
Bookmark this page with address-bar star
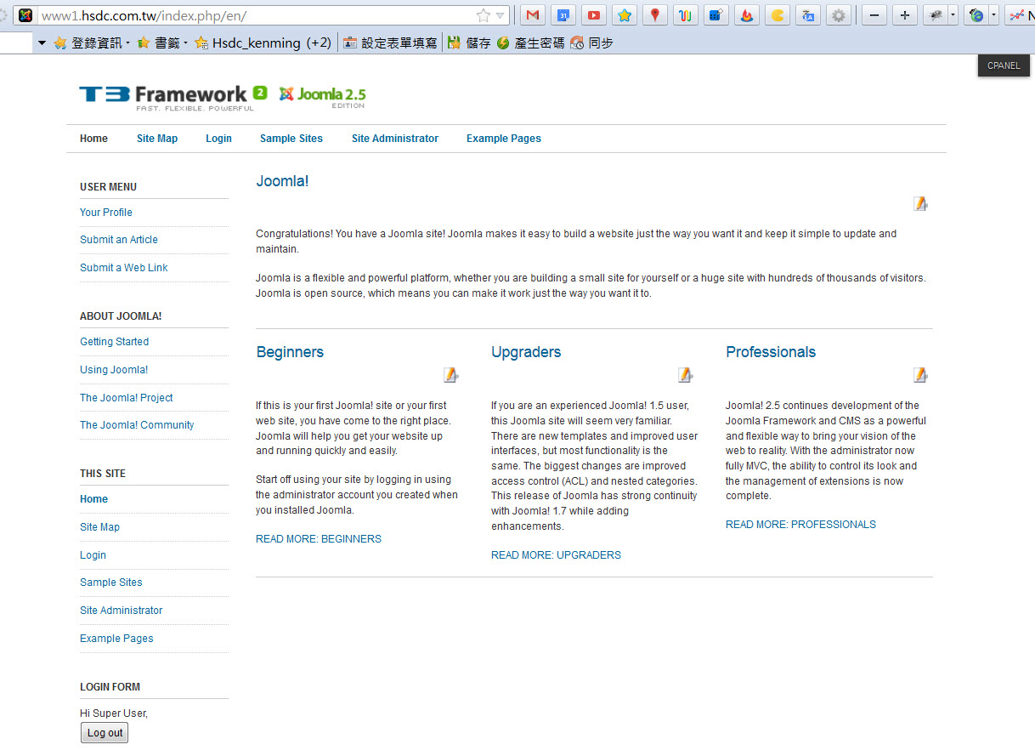pyautogui.click(x=484, y=15)
